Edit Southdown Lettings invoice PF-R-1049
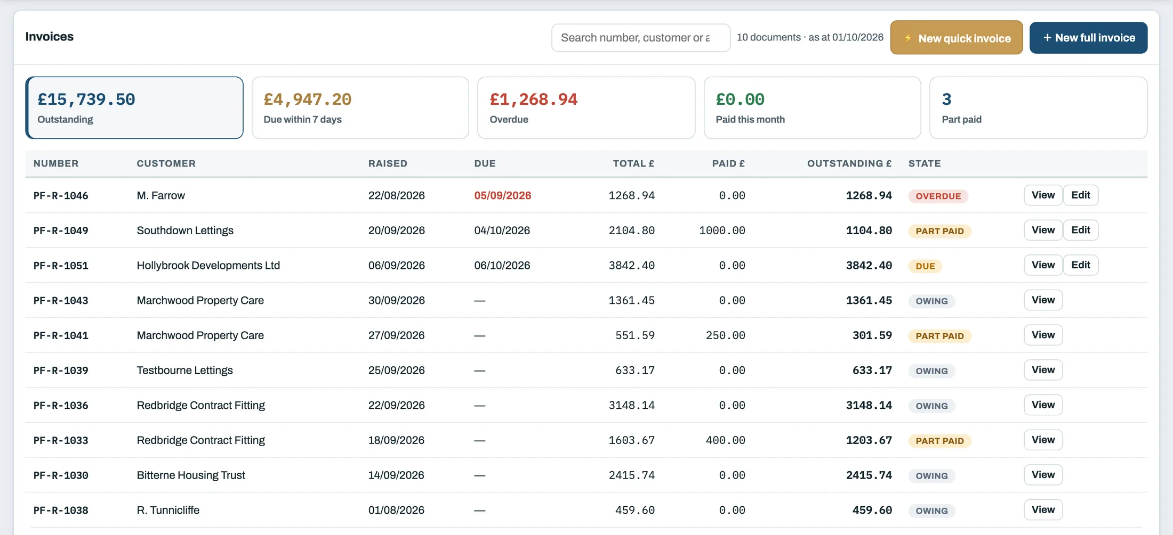1173x535 pixels. point(1081,230)
